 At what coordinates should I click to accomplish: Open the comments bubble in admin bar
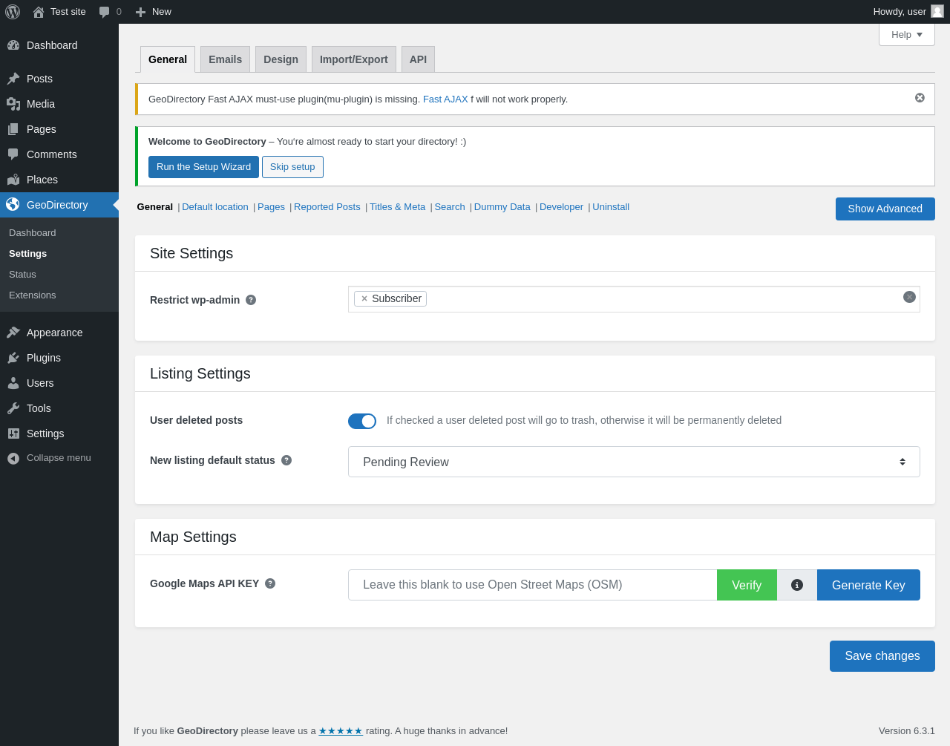(105, 12)
